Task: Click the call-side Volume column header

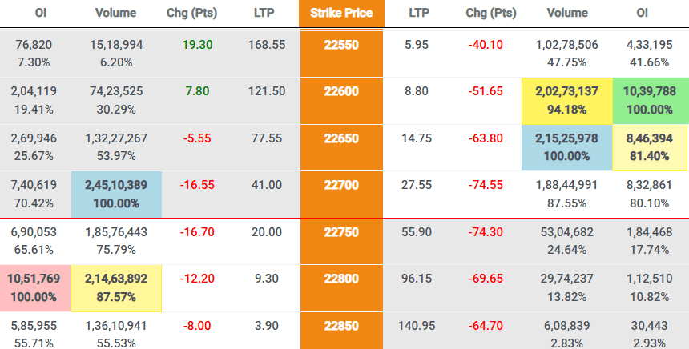Action: [x=115, y=13]
